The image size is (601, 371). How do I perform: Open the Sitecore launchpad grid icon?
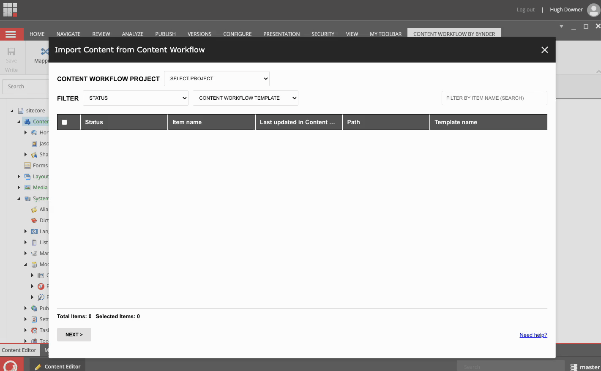pyautogui.click(x=10, y=10)
